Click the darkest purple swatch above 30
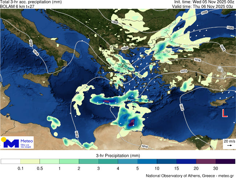The height and width of the screenshot is (178, 236). [x=225, y=161]
